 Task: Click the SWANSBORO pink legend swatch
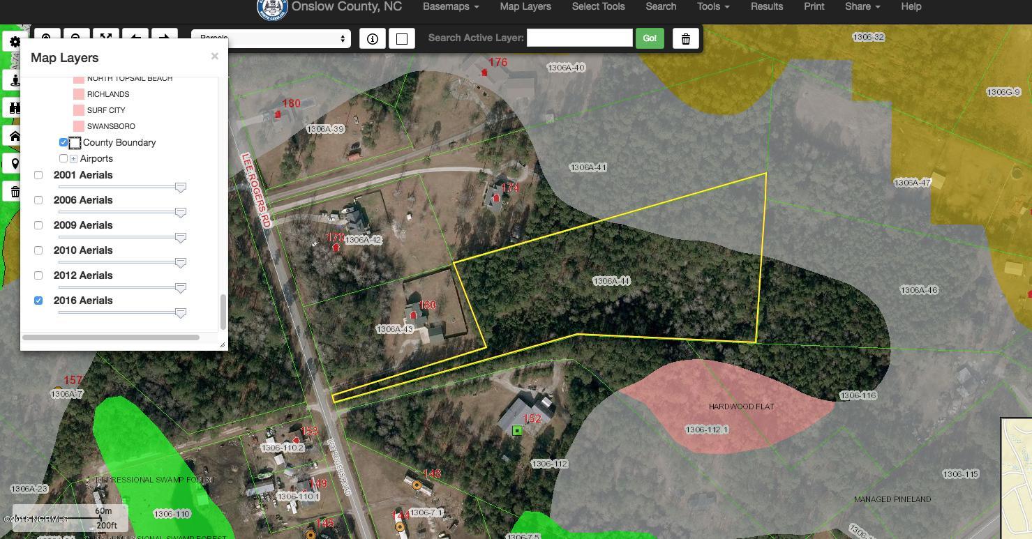79,126
